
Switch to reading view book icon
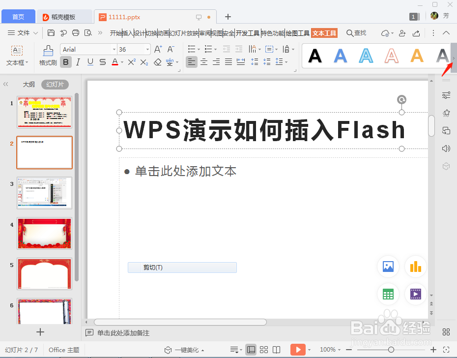[276, 350]
